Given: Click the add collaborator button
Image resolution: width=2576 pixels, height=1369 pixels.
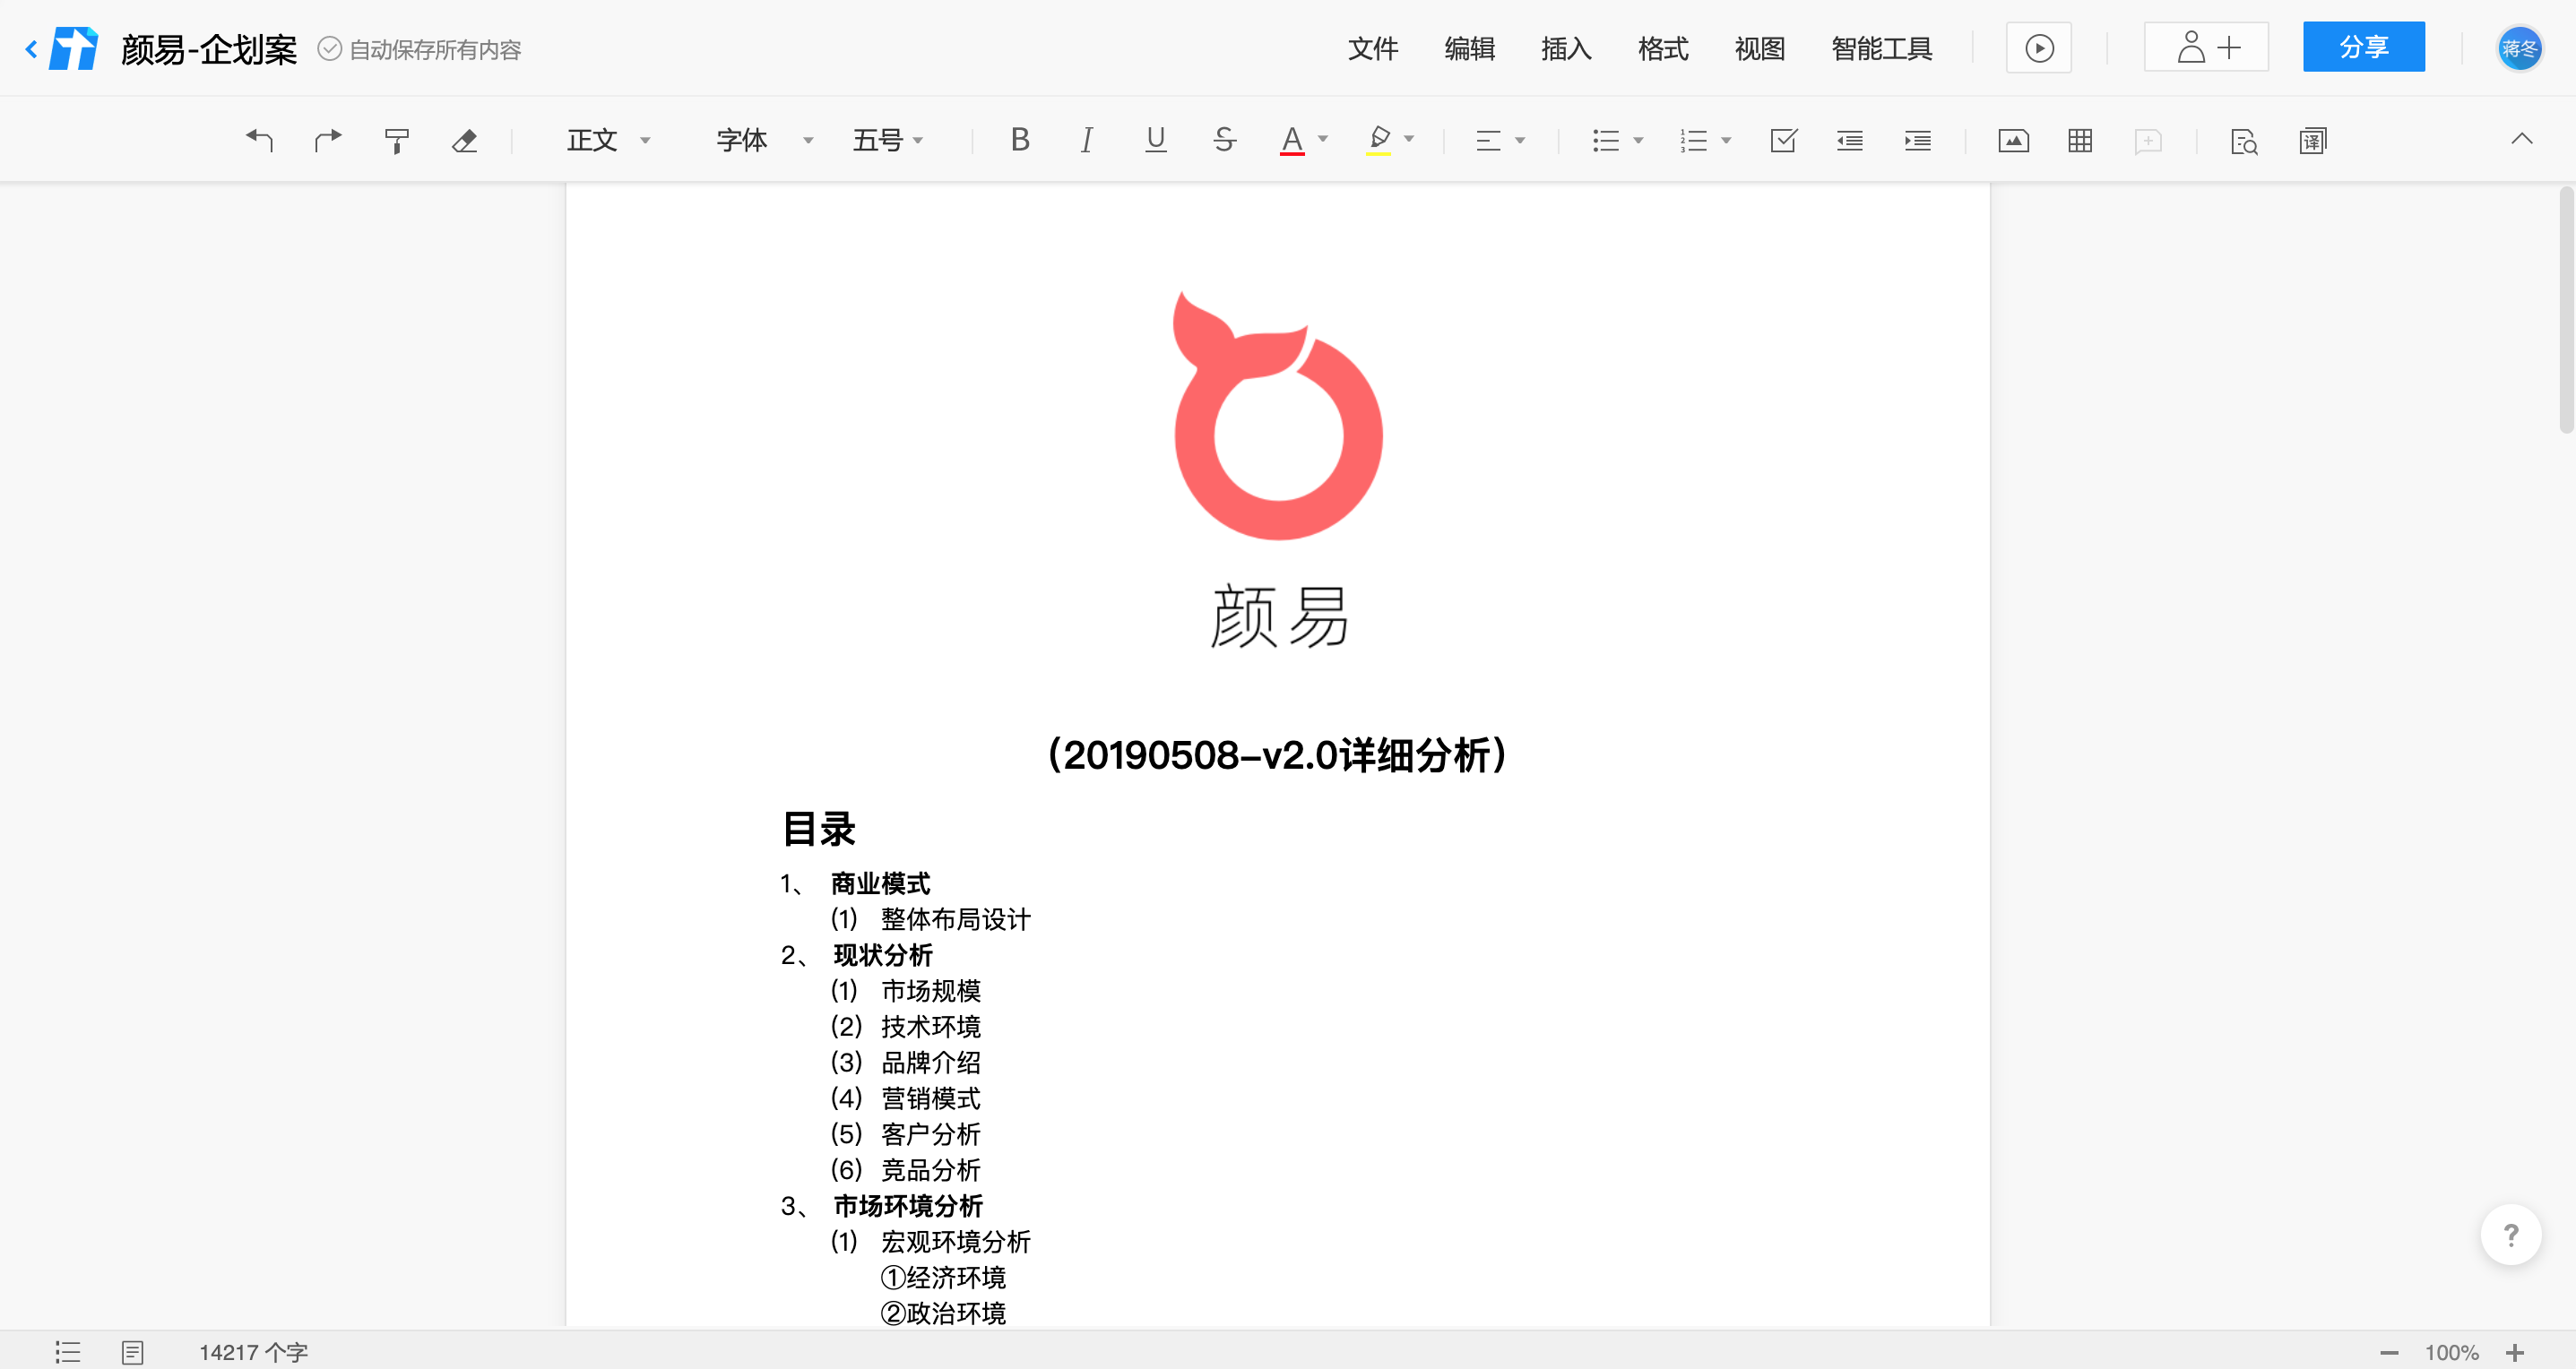Looking at the screenshot, I should (x=2206, y=47).
